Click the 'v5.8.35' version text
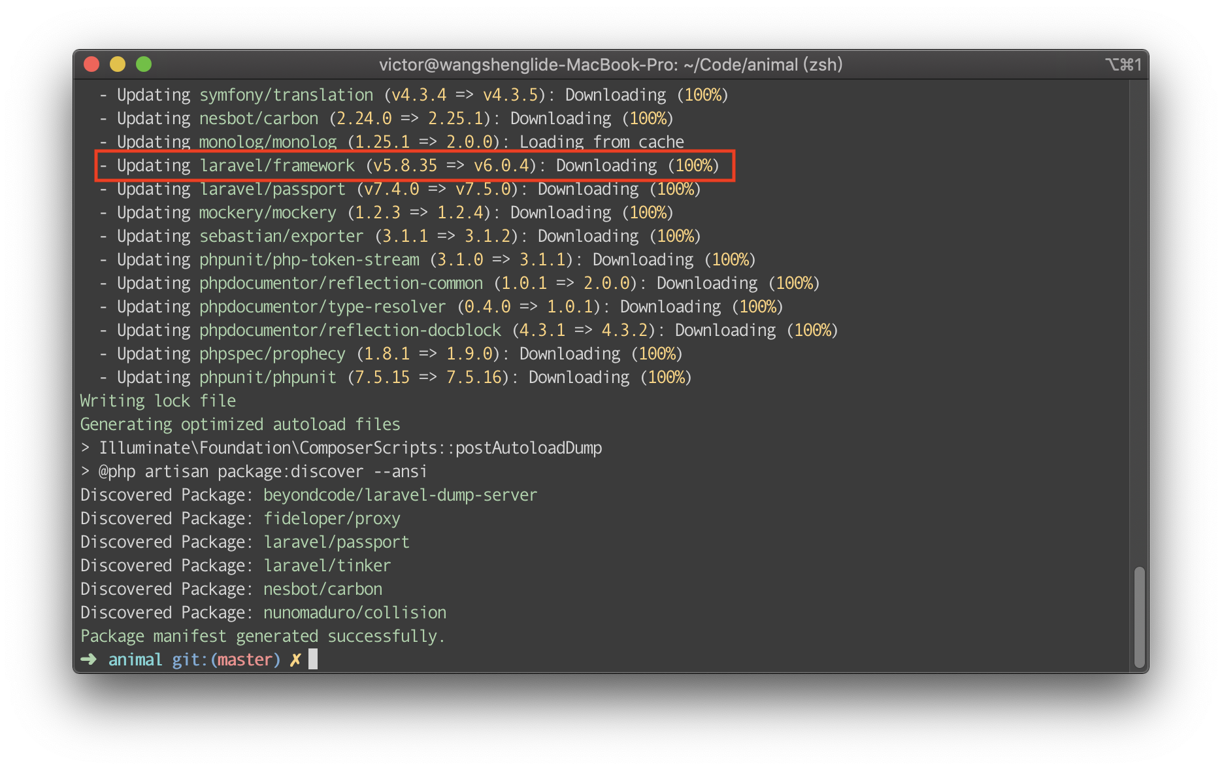1222x770 pixels. (x=405, y=165)
